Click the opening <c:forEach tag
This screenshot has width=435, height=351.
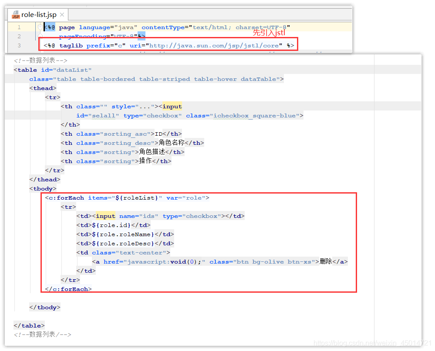pyautogui.click(x=64, y=198)
